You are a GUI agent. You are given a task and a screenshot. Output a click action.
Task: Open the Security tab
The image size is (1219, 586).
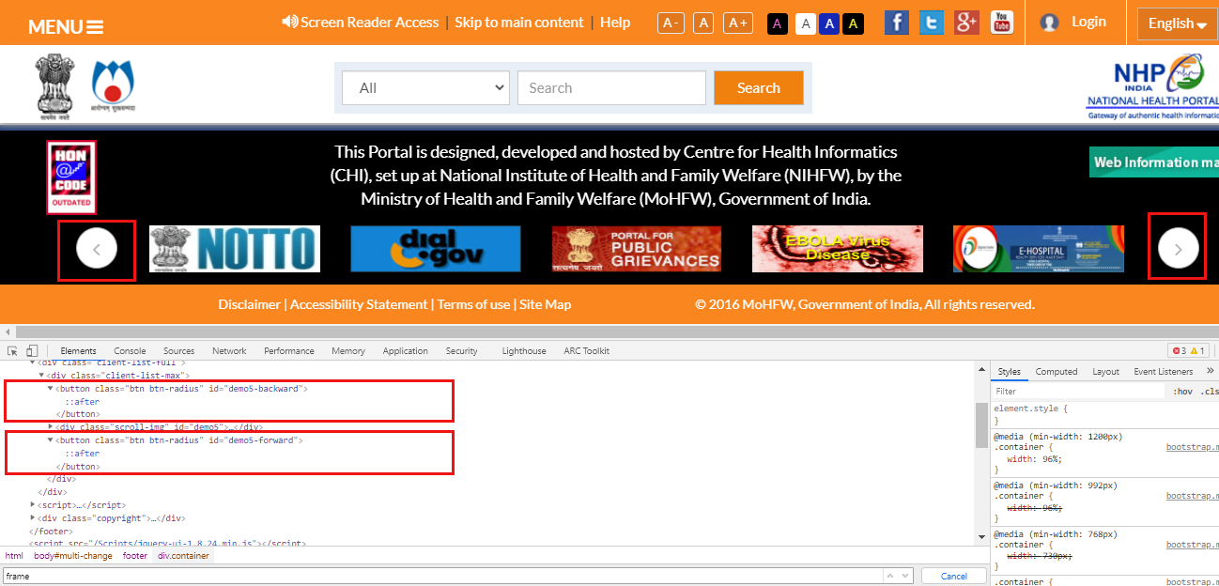462,350
